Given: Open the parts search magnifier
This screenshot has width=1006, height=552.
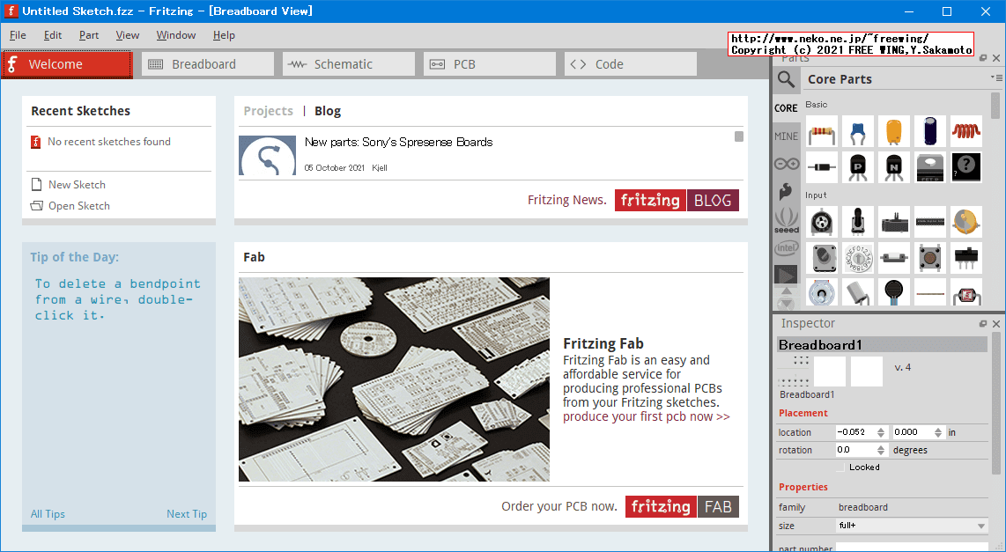Looking at the screenshot, I should (x=786, y=79).
